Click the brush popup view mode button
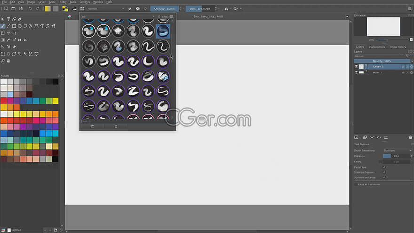This screenshot has height=233, width=414. click(x=172, y=16)
